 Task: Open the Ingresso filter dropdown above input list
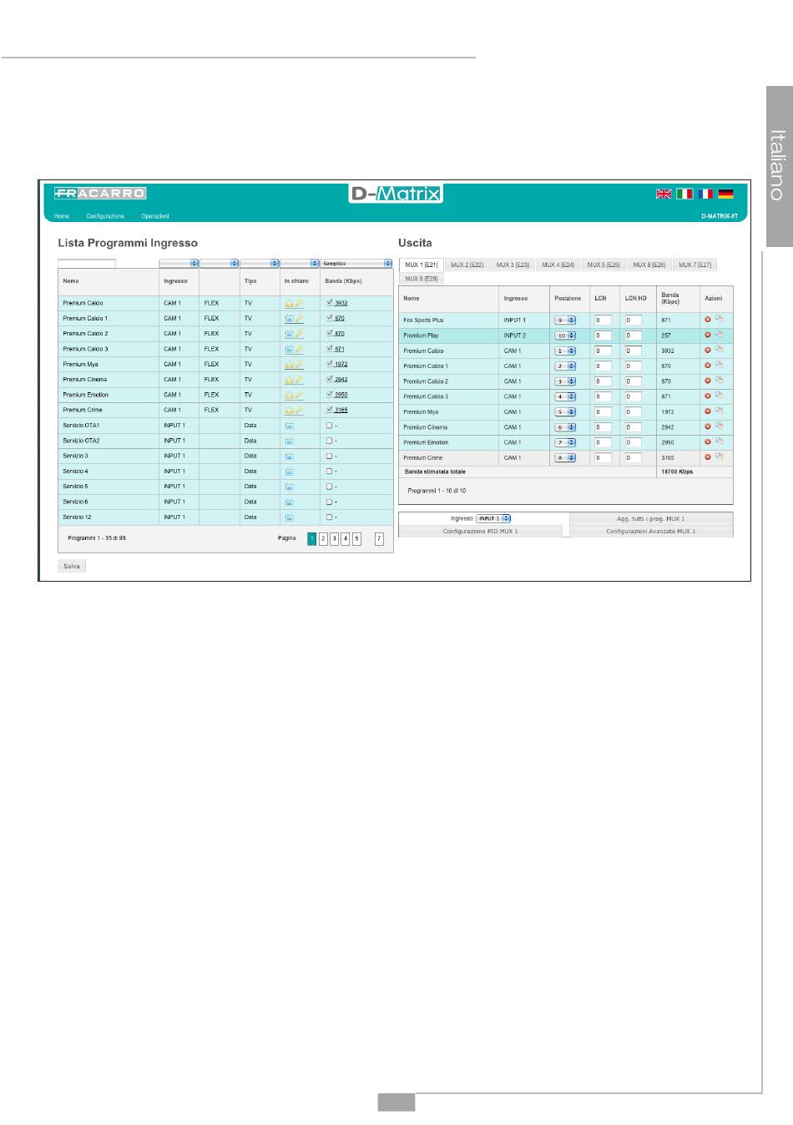coord(179,263)
